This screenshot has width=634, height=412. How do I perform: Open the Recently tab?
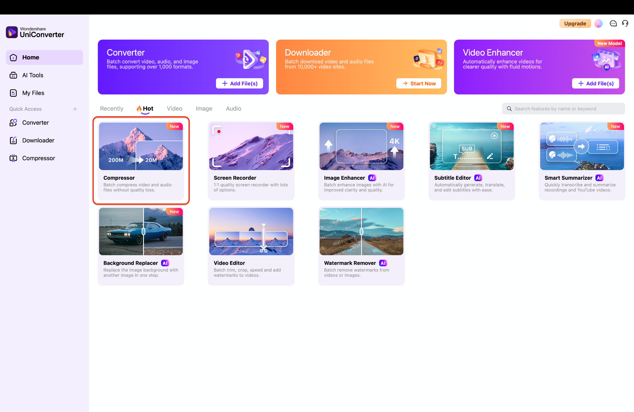point(111,108)
